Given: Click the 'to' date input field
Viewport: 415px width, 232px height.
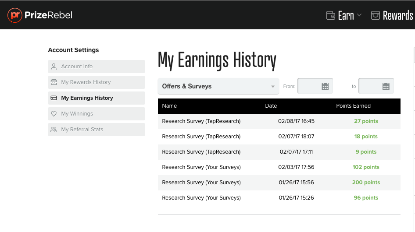Looking at the screenshot, I should click(376, 86).
